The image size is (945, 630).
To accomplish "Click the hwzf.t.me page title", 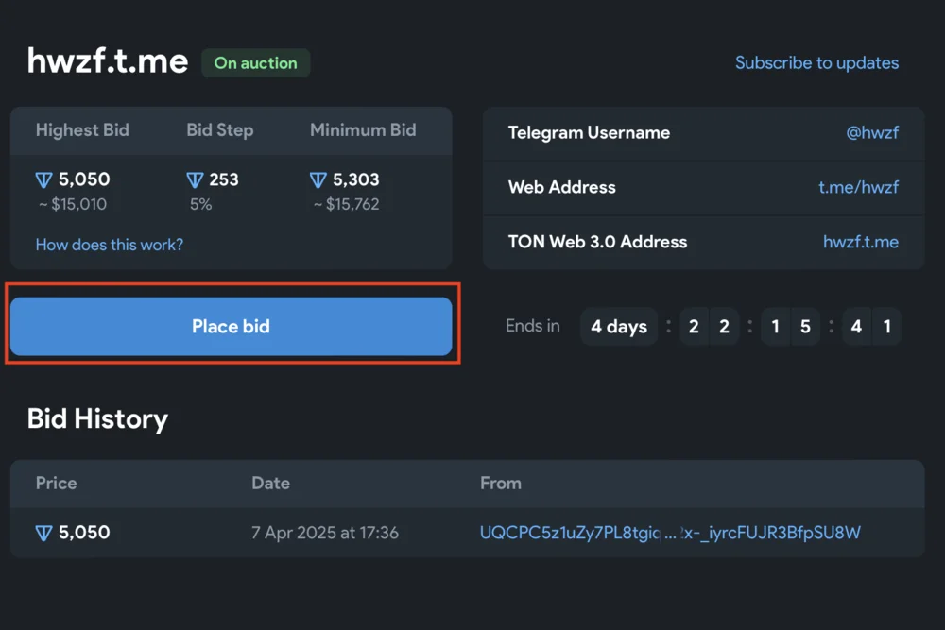I will (108, 61).
